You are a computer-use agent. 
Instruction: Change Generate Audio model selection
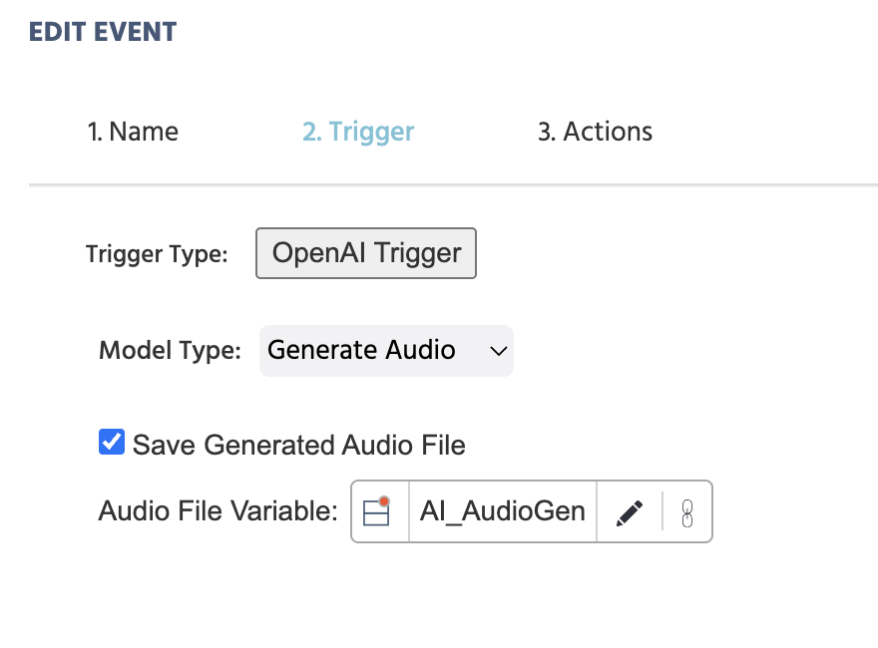[x=386, y=351]
